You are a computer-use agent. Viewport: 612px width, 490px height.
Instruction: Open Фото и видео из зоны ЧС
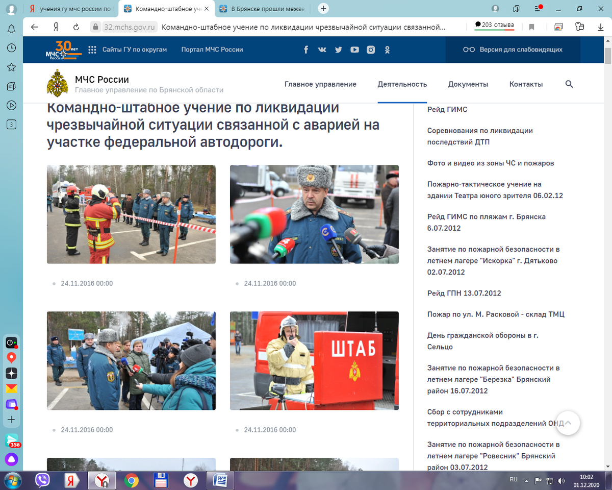pos(491,163)
